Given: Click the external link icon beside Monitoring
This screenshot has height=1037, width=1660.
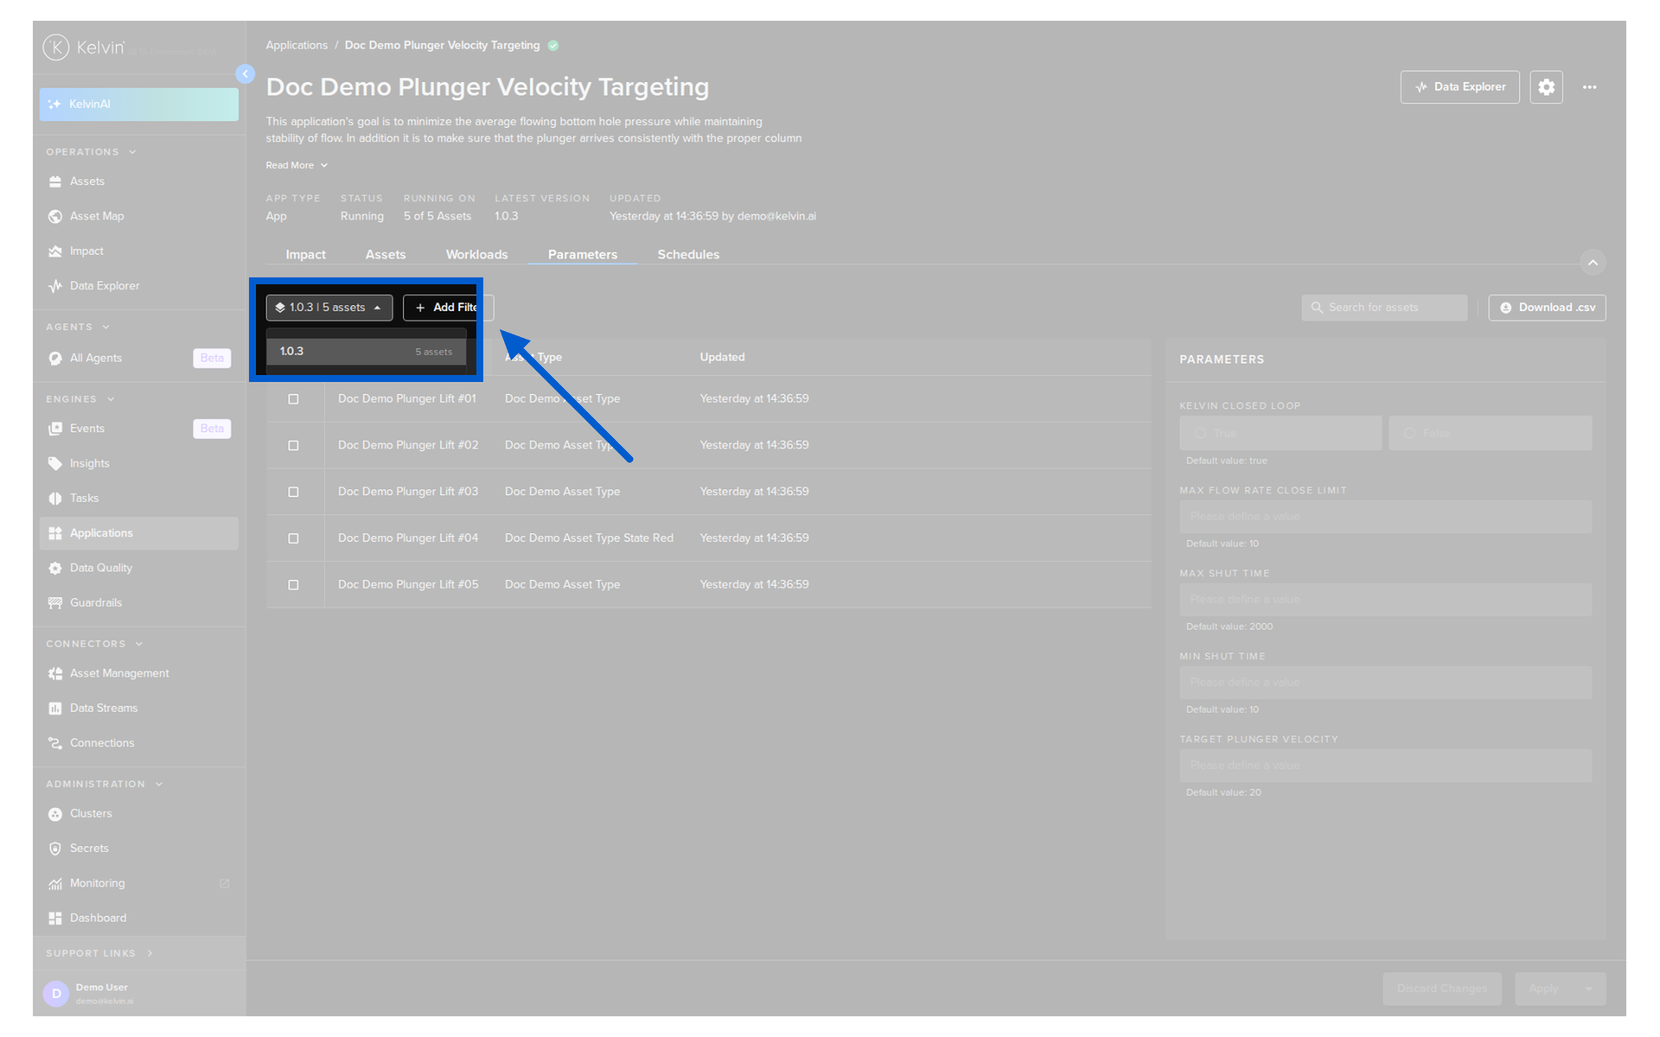Looking at the screenshot, I should [225, 883].
